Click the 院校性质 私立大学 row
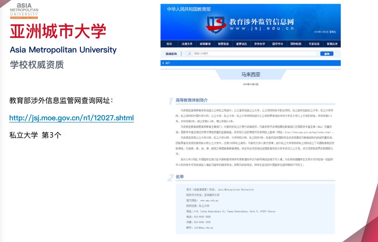 [x=198, y=206]
